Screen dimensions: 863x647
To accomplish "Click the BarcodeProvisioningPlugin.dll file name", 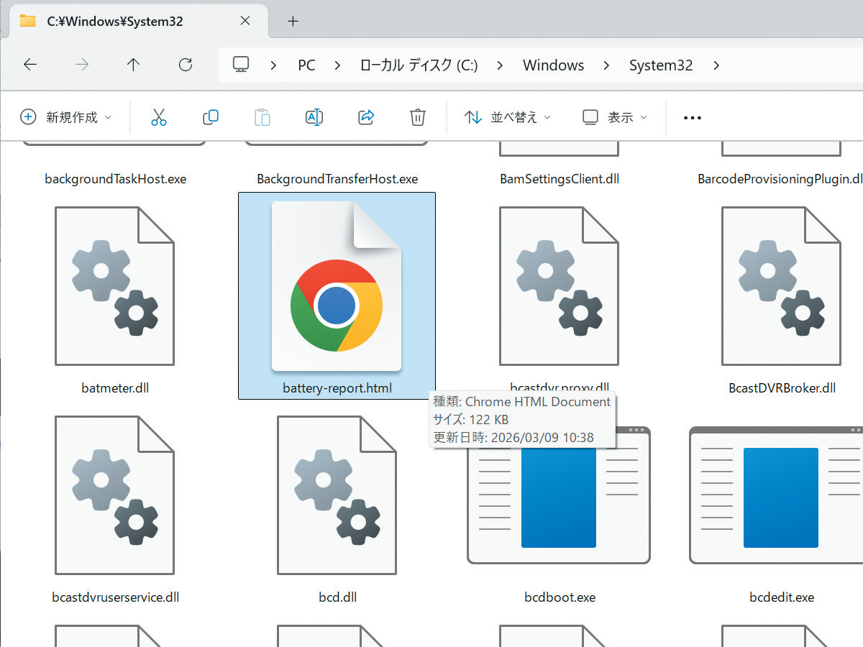I will (780, 178).
